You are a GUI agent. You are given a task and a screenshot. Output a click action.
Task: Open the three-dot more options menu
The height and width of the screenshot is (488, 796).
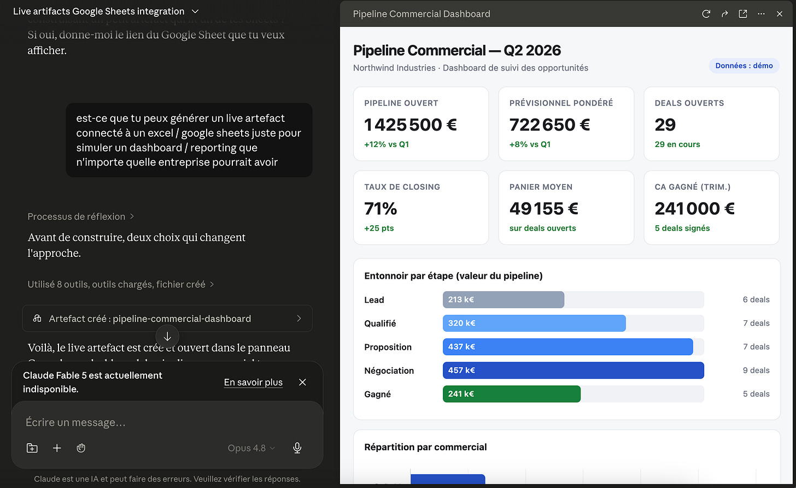[x=761, y=14]
